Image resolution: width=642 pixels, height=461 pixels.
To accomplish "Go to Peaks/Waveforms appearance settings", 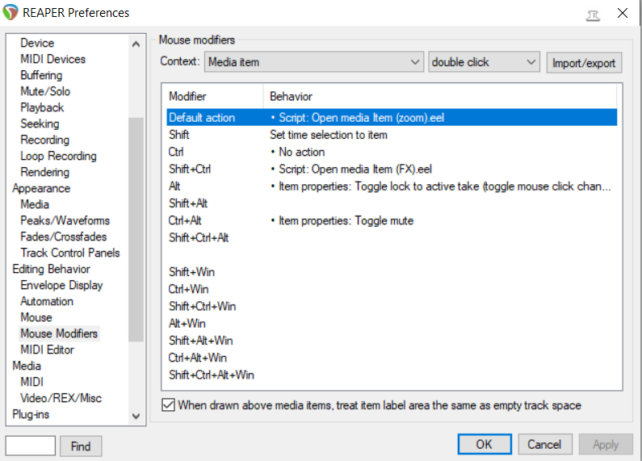I will click(65, 220).
